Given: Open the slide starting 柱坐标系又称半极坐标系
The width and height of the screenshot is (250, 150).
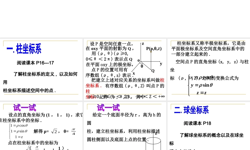Looking at the screenshot, I should [209, 69].
